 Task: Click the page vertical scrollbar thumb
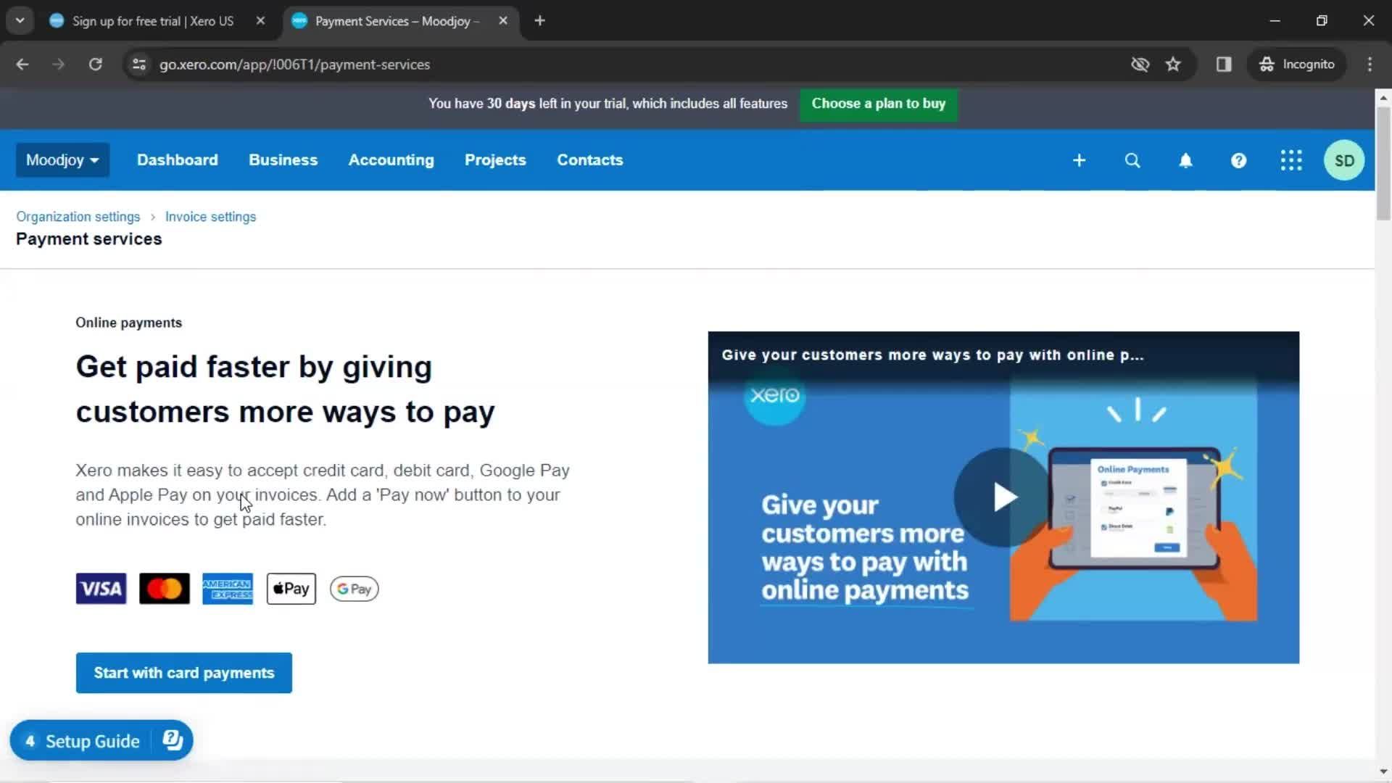click(x=1383, y=163)
